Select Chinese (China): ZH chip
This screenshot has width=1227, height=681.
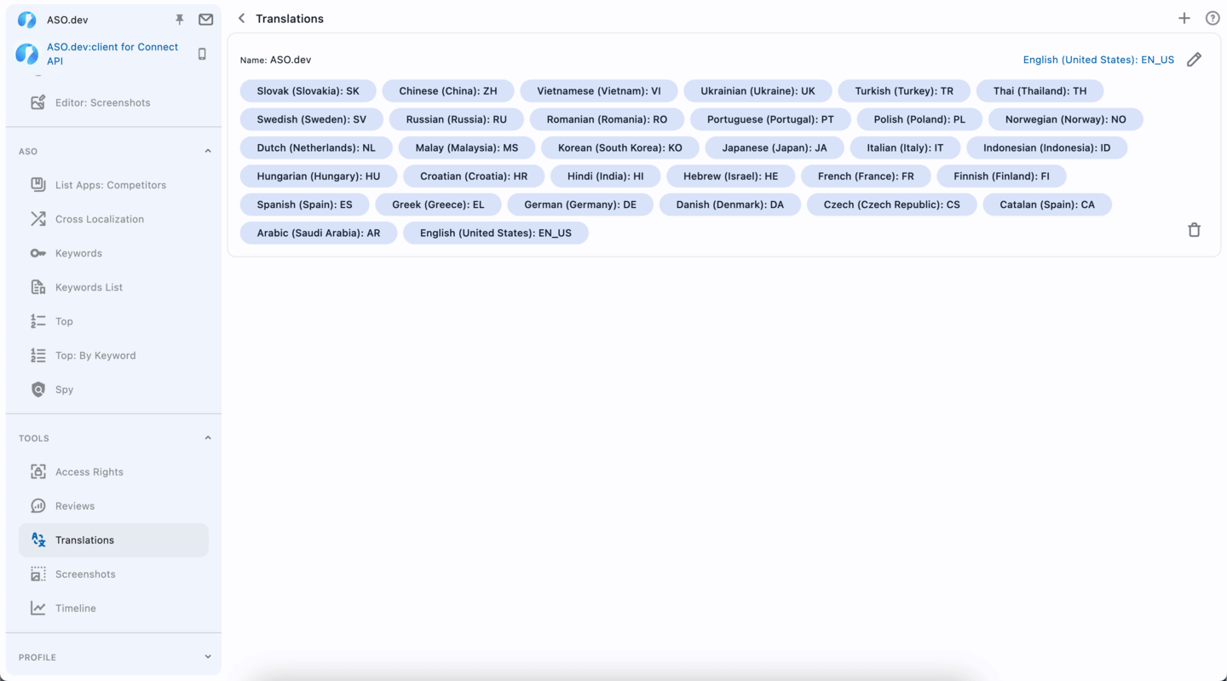tap(448, 90)
